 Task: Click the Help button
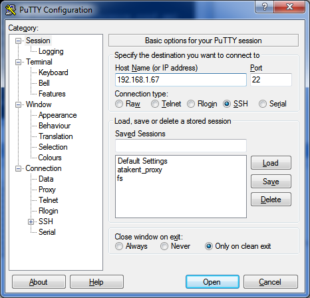coord(96,282)
